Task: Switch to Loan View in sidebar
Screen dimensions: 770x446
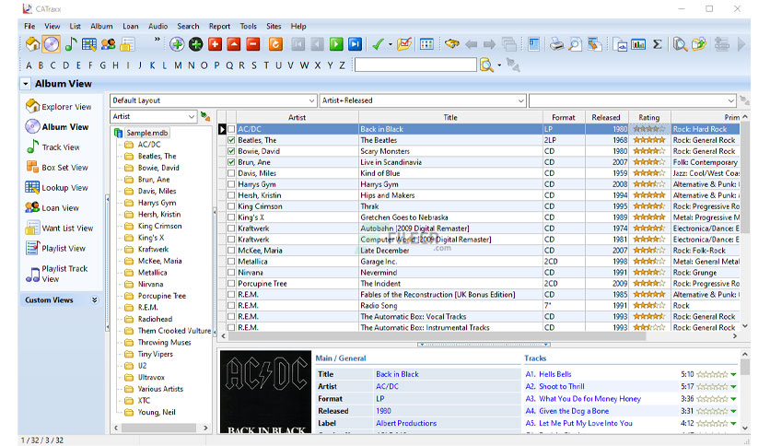Action: click(60, 208)
